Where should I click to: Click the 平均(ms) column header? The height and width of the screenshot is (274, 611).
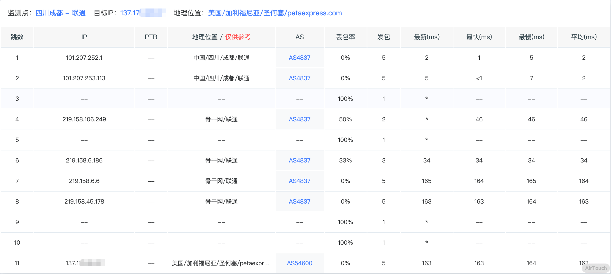click(584, 37)
